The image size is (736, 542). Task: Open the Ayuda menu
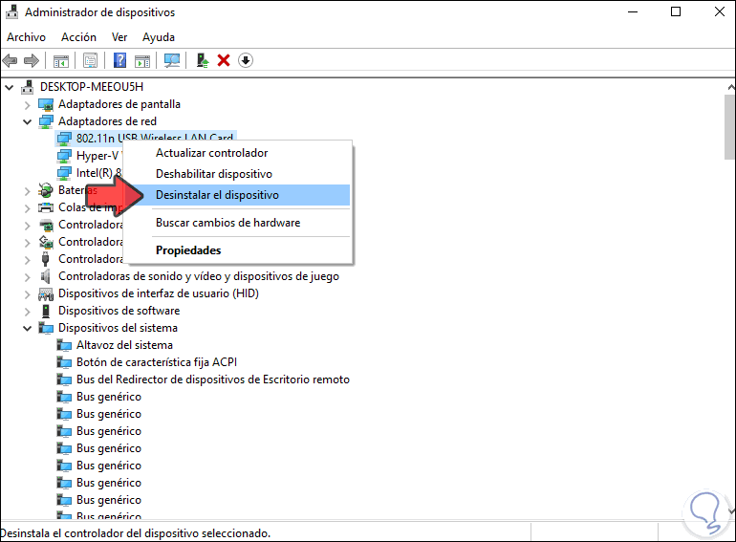tap(159, 37)
